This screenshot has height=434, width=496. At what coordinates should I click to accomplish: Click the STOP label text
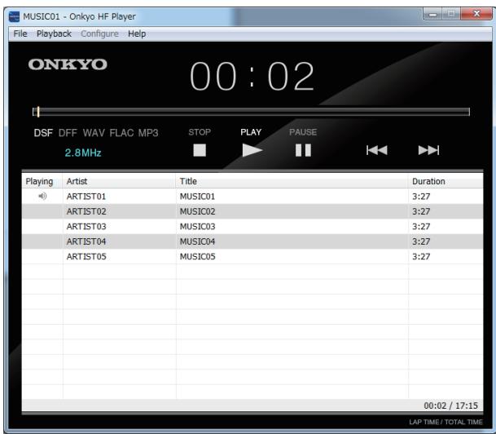tap(200, 132)
